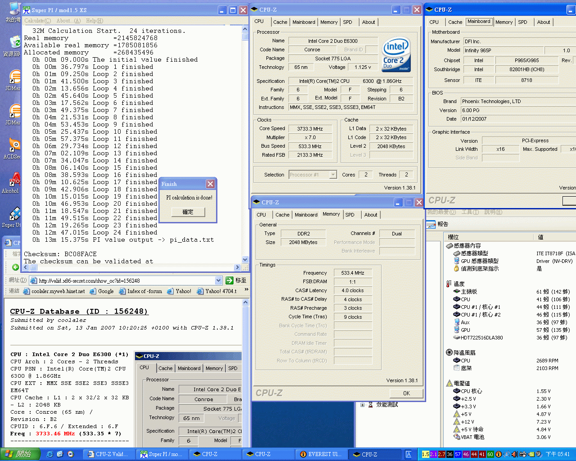
Task: Select the Super Ut desktop icon
Action: 13,216
